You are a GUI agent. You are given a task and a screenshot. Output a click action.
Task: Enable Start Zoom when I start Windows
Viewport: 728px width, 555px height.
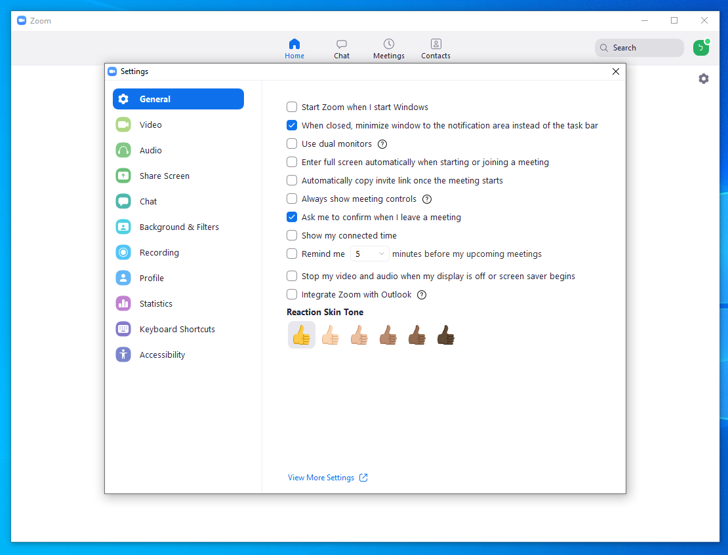292,107
